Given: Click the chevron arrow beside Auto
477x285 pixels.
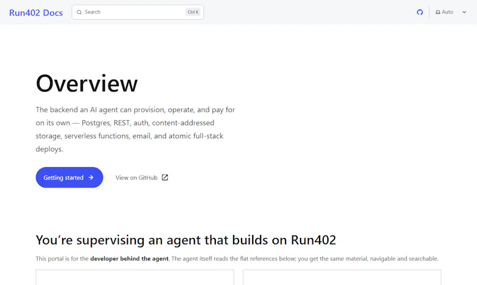Looking at the screenshot, I should click(x=464, y=12).
